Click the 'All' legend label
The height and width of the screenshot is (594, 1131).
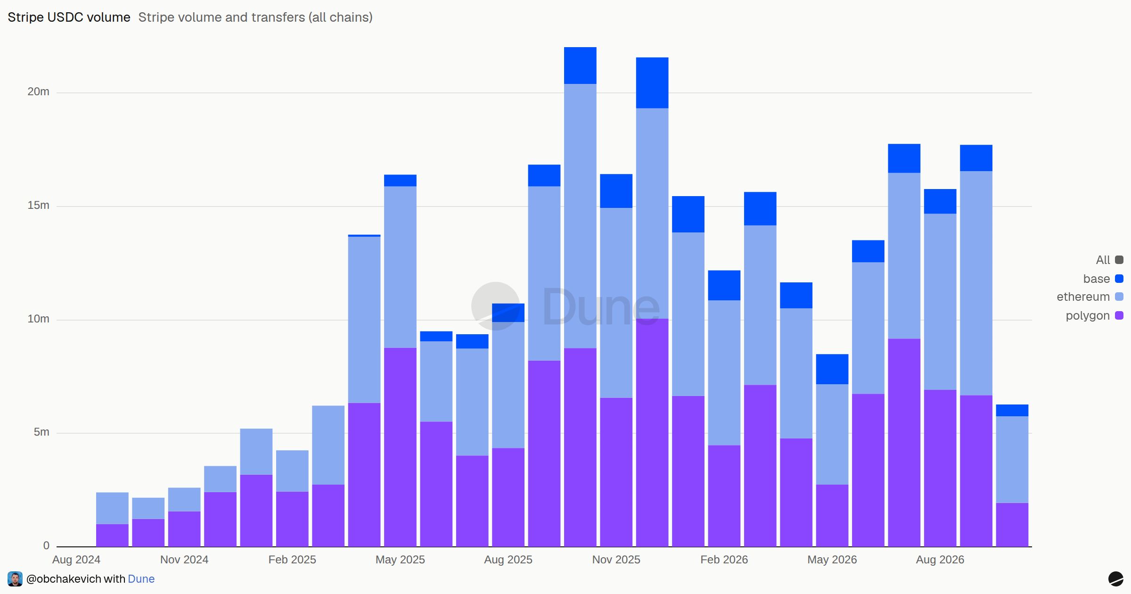pyautogui.click(x=1103, y=260)
